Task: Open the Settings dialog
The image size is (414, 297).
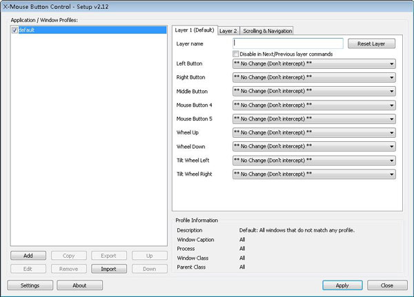Action: coord(30,285)
